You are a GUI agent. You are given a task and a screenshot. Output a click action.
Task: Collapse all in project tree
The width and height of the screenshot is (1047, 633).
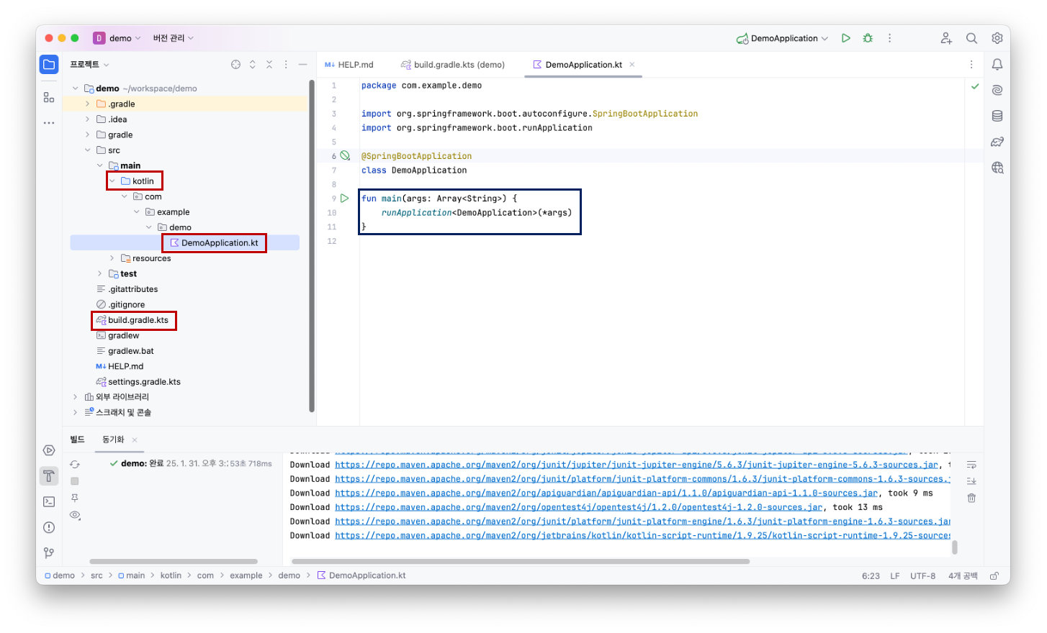click(269, 65)
